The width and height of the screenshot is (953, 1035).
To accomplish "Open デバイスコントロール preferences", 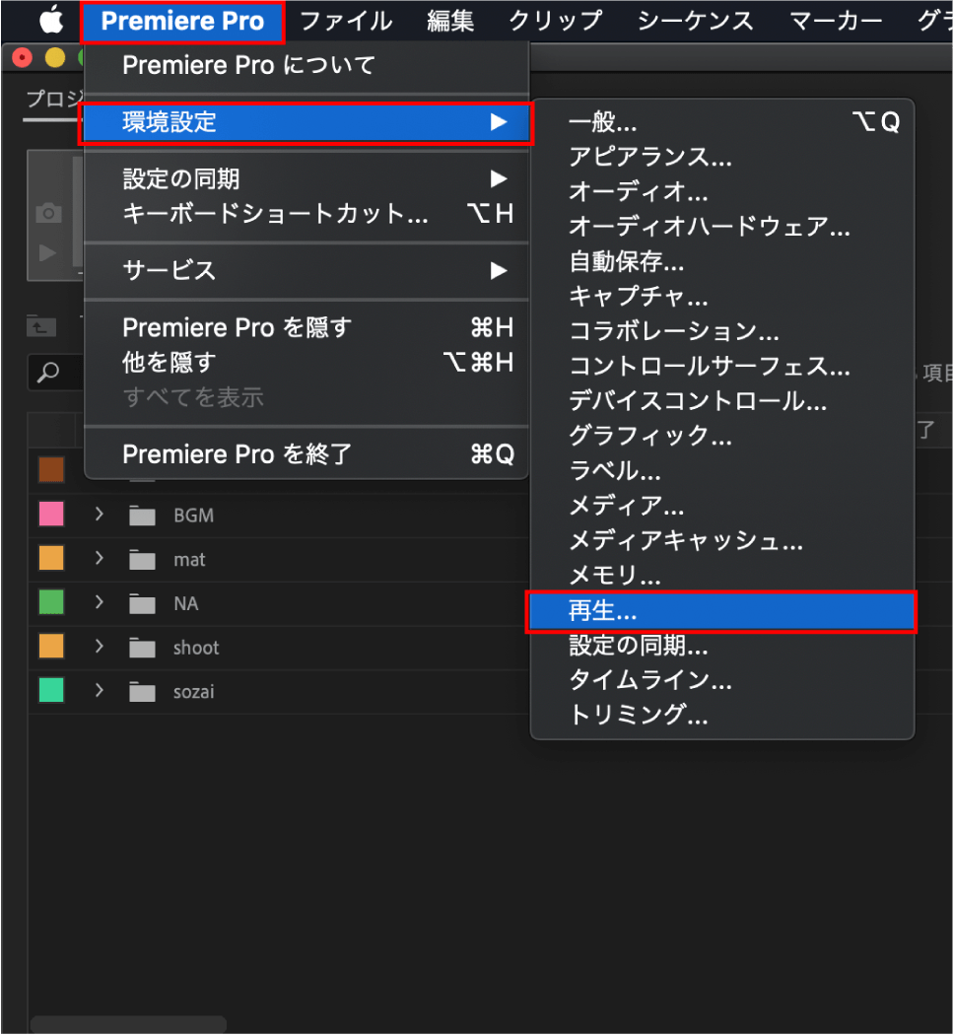I will coord(722,401).
